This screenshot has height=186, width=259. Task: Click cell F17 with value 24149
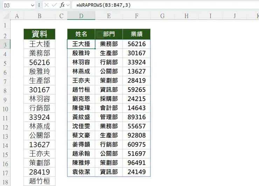coord(136,172)
